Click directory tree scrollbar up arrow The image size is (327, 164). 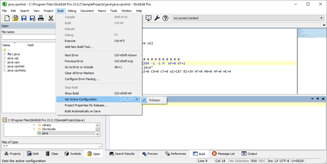point(98,125)
